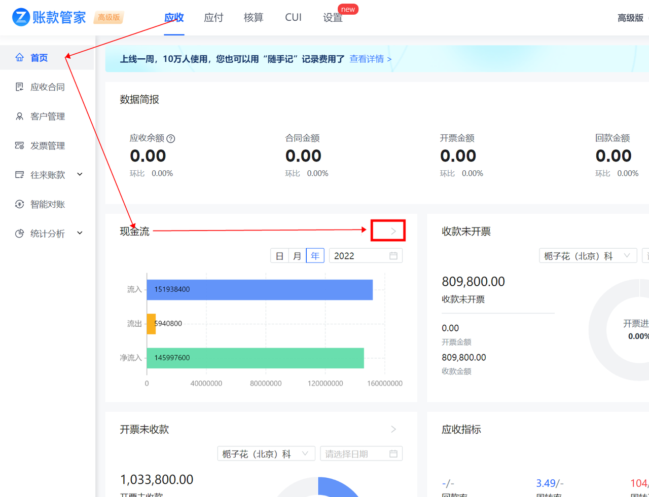Expand the 往来账款 submenu chevron
Image resolution: width=649 pixels, height=497 pixels.
click(80, 174)
